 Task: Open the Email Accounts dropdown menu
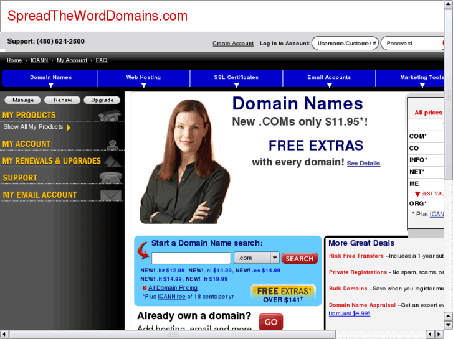point(329,79)
